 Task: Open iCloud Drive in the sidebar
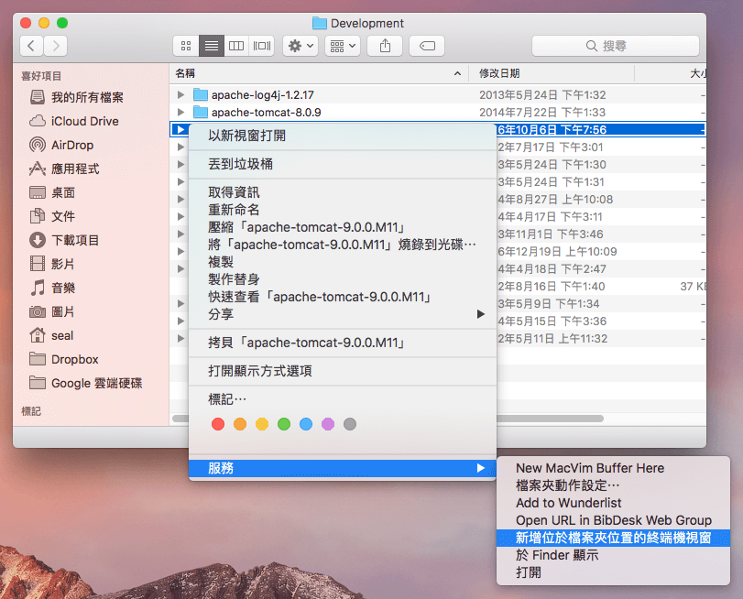coord(84,121)
